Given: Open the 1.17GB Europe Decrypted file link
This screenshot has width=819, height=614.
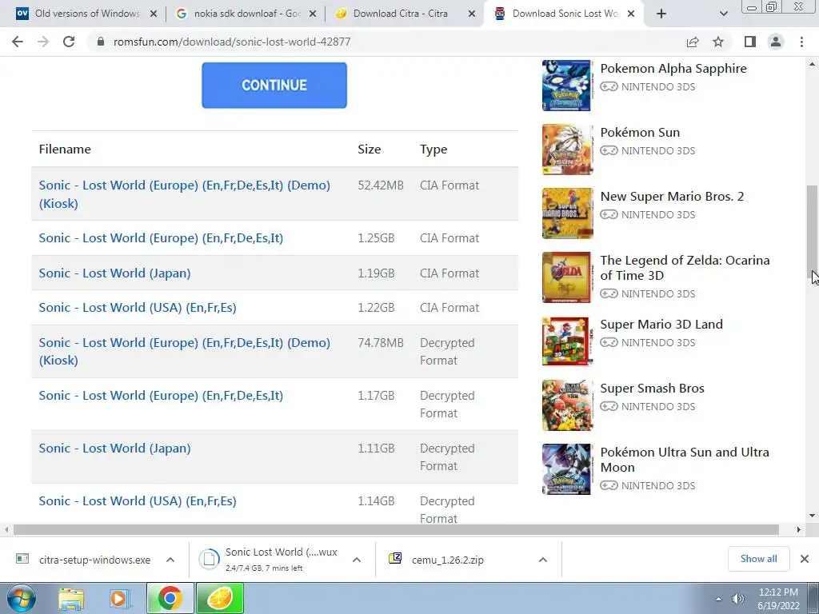Looking at the screenshot, I should tap(161, 396).
